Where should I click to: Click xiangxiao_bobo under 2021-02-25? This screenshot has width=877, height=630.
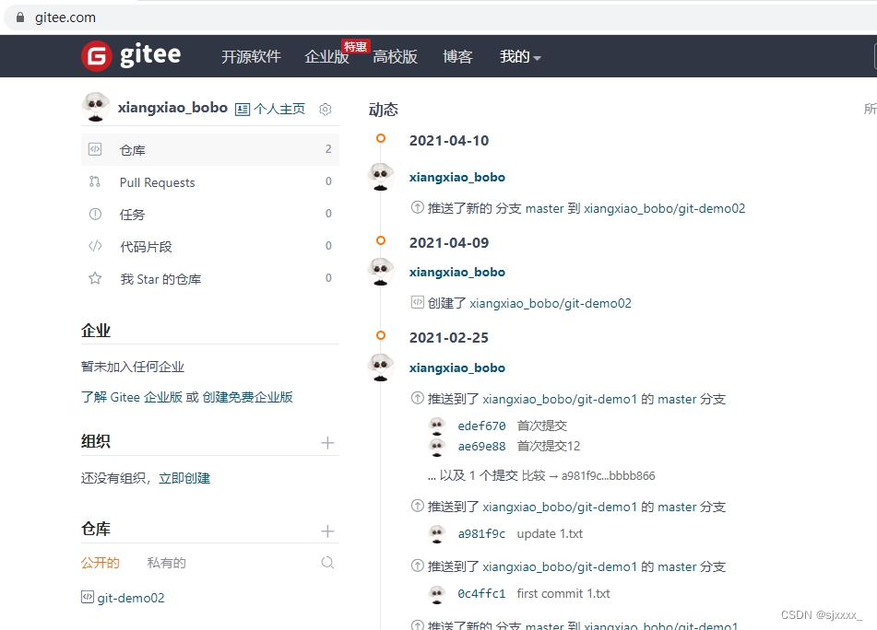point(457,367)
